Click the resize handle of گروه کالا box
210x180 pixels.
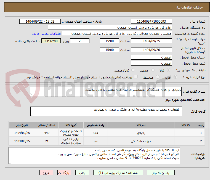pyautogui.click(x=32, y=115)
